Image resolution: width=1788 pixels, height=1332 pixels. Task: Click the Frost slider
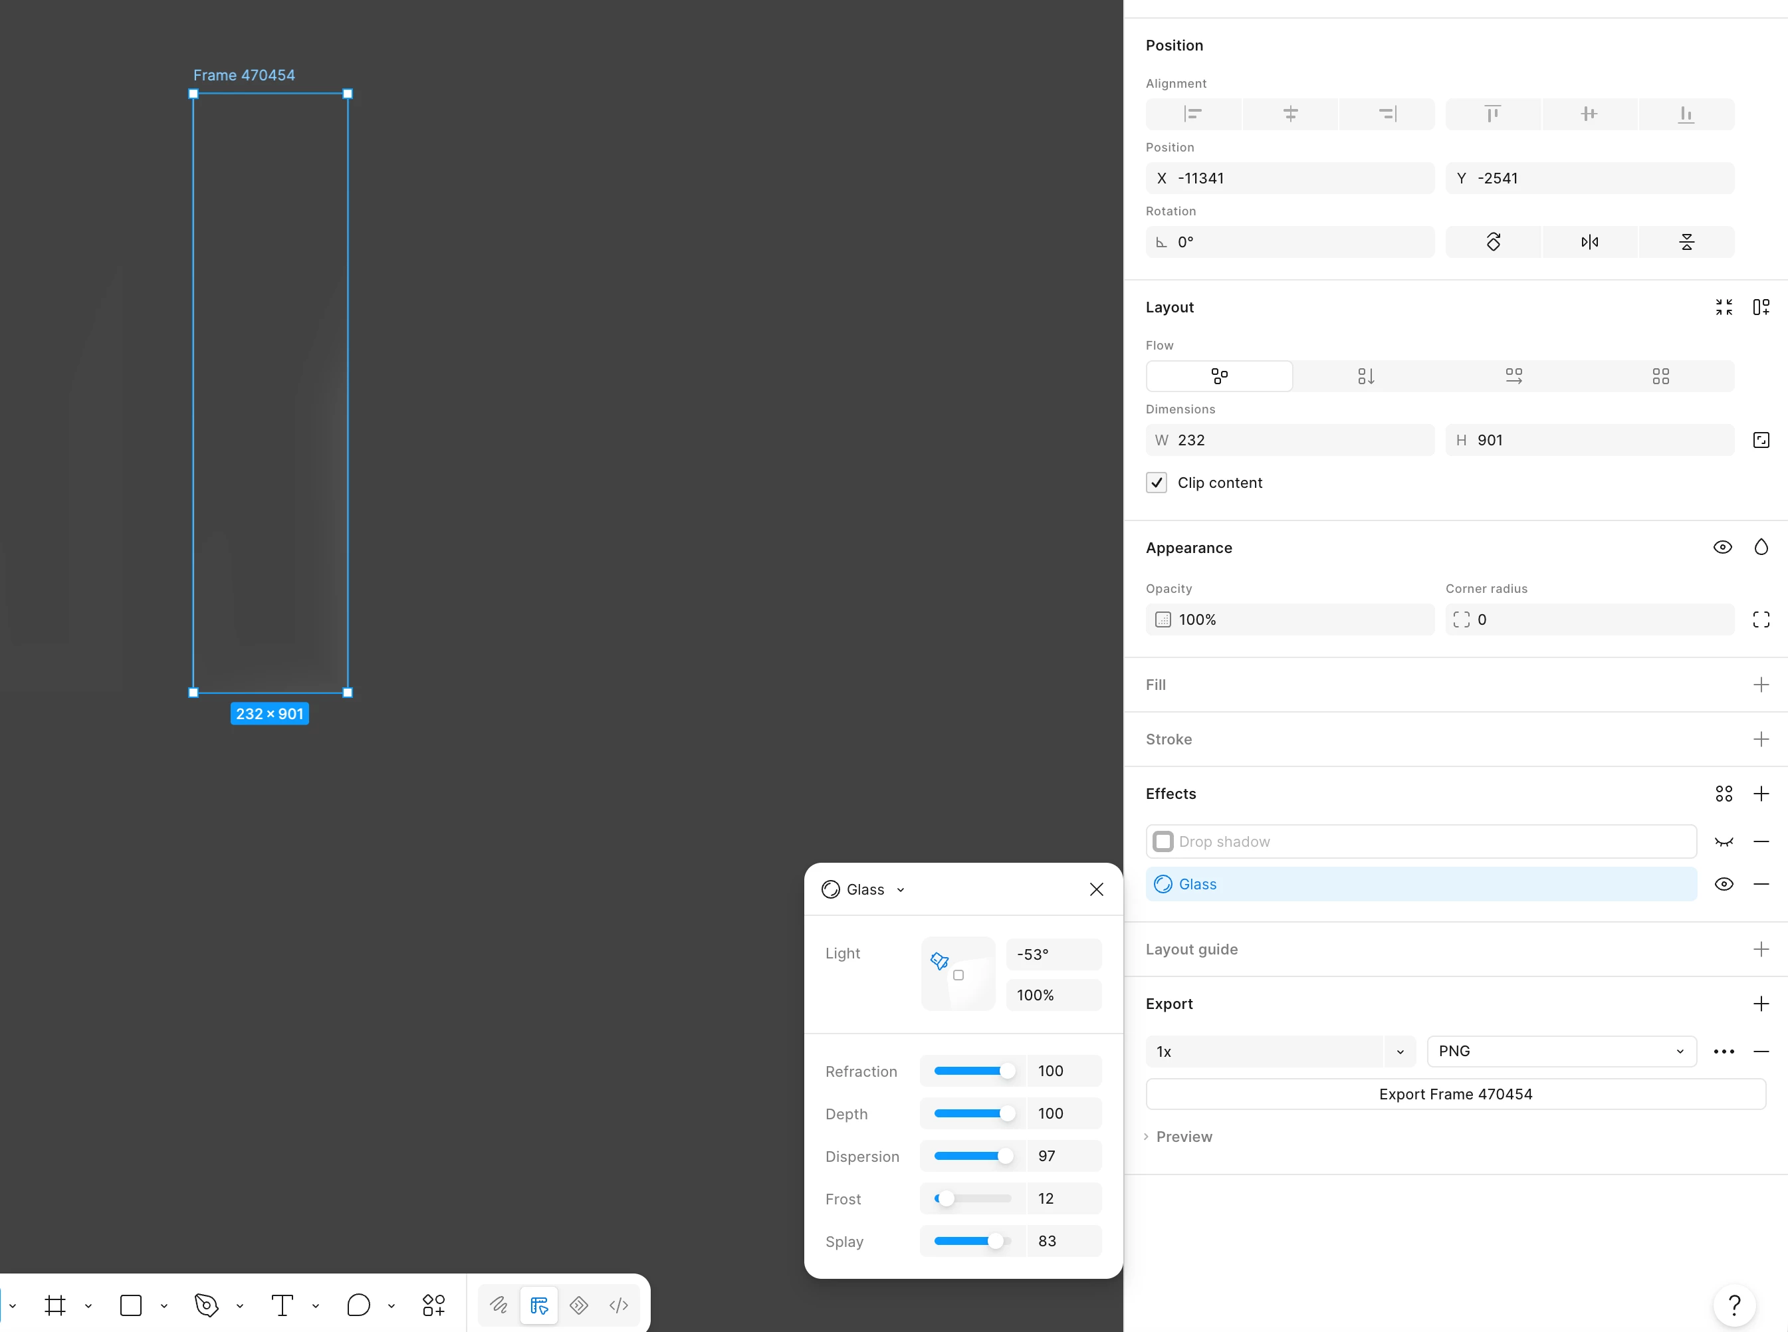(x=972, y=1199)
